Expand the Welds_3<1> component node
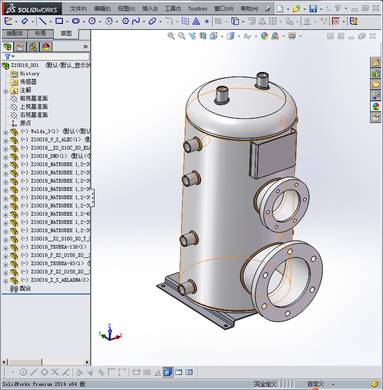 tap(6, 133)
